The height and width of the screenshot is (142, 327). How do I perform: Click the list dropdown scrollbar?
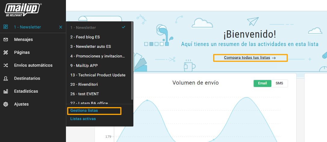point(132,60)
